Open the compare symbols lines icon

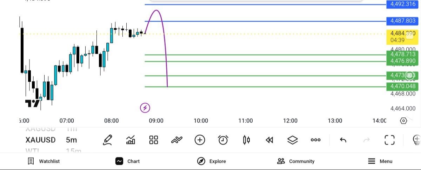coord(177,140)
